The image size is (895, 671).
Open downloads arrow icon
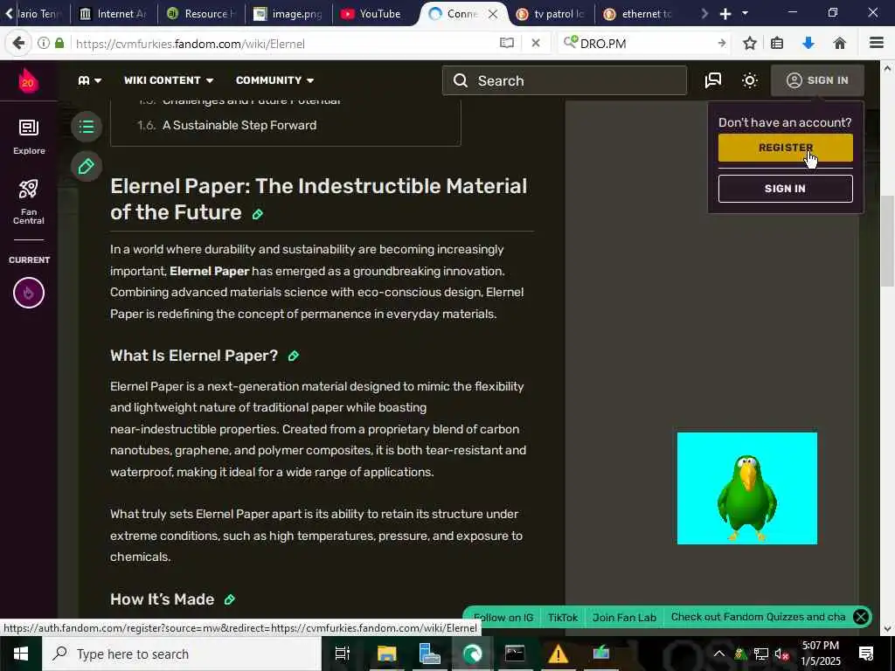[x=808, y=44]
